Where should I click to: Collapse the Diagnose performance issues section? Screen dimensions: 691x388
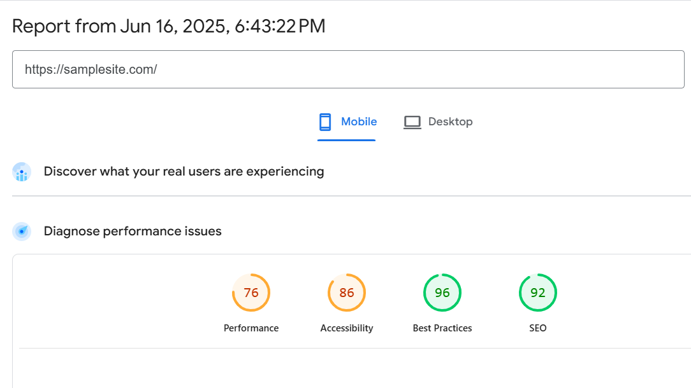pyautogui.click(x=132, y=231)
